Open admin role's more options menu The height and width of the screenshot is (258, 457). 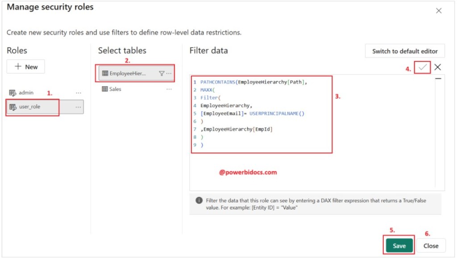coord(79,93)
